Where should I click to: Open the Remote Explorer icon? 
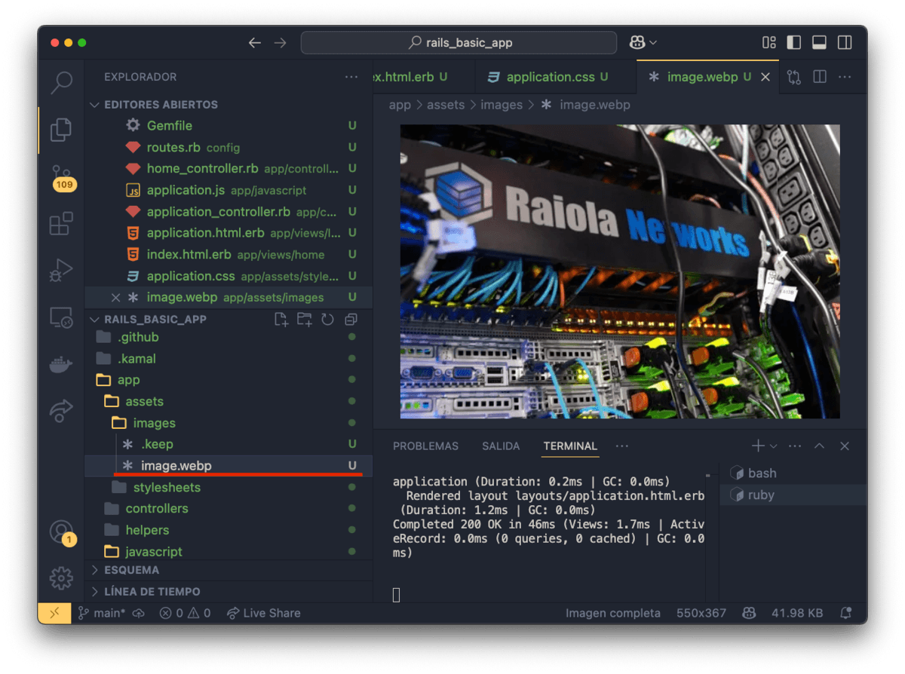(x=61, y=317)
